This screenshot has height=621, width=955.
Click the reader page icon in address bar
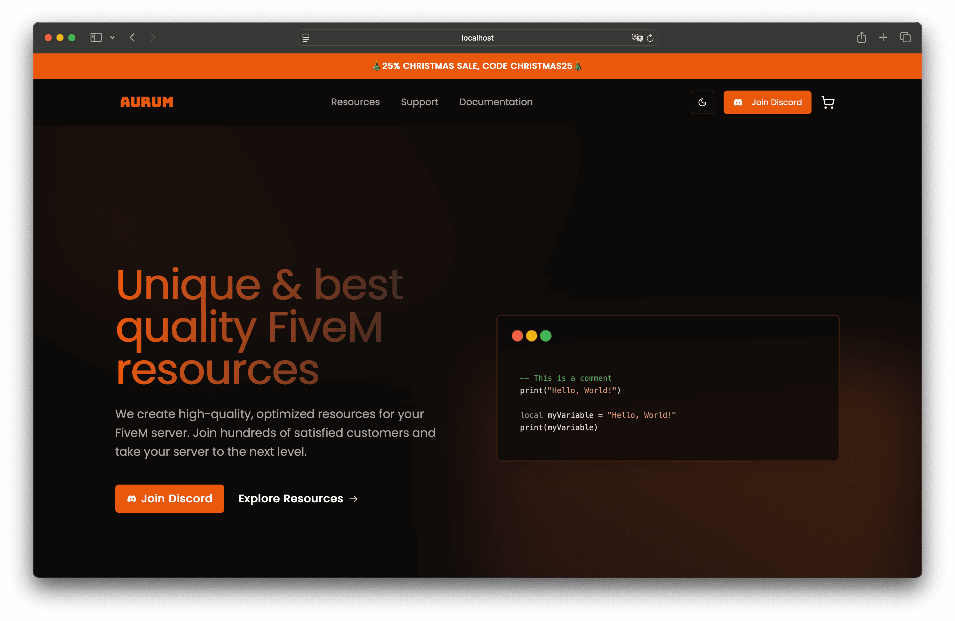[306, 38]
